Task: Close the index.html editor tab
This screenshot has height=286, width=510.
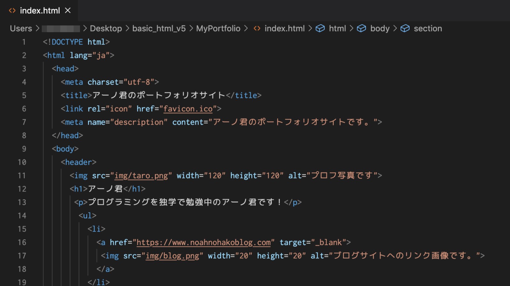Action: tap(68, 10)
